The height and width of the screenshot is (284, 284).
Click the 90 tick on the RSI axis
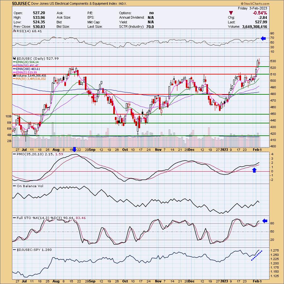(272, 33)
